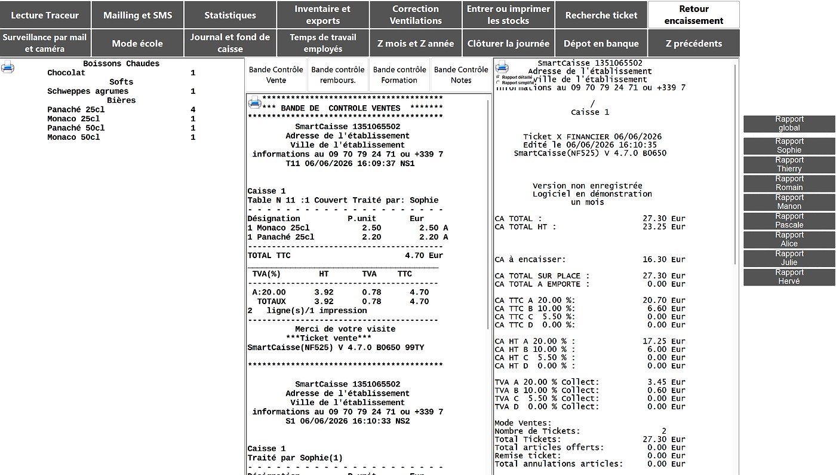This screenshot has height=475, width=836.
Task: Click 'Merci de votre visite' line
Action: pos(345,329)
